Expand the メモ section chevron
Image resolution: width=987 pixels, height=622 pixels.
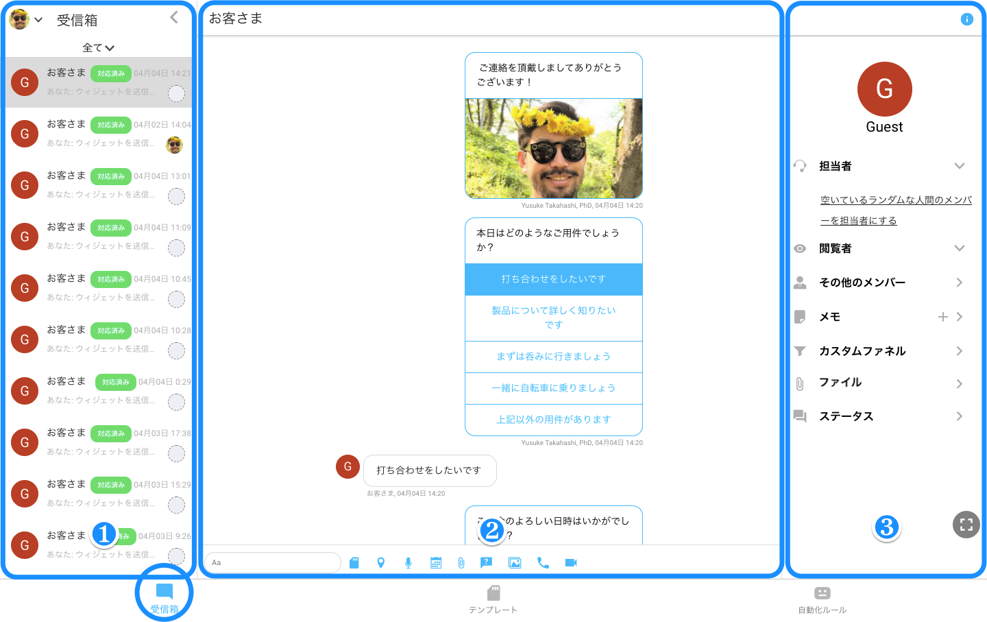[960, 317]
